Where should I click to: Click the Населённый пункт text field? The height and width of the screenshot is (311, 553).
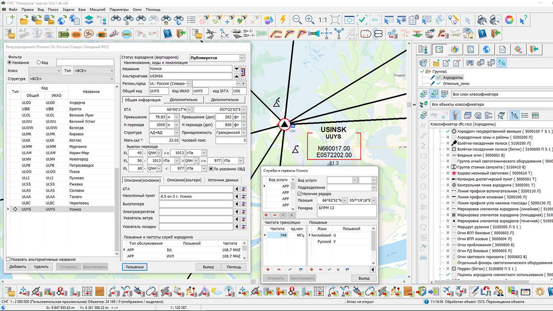click(196, 196)
